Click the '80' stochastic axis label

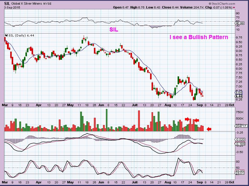238,162
